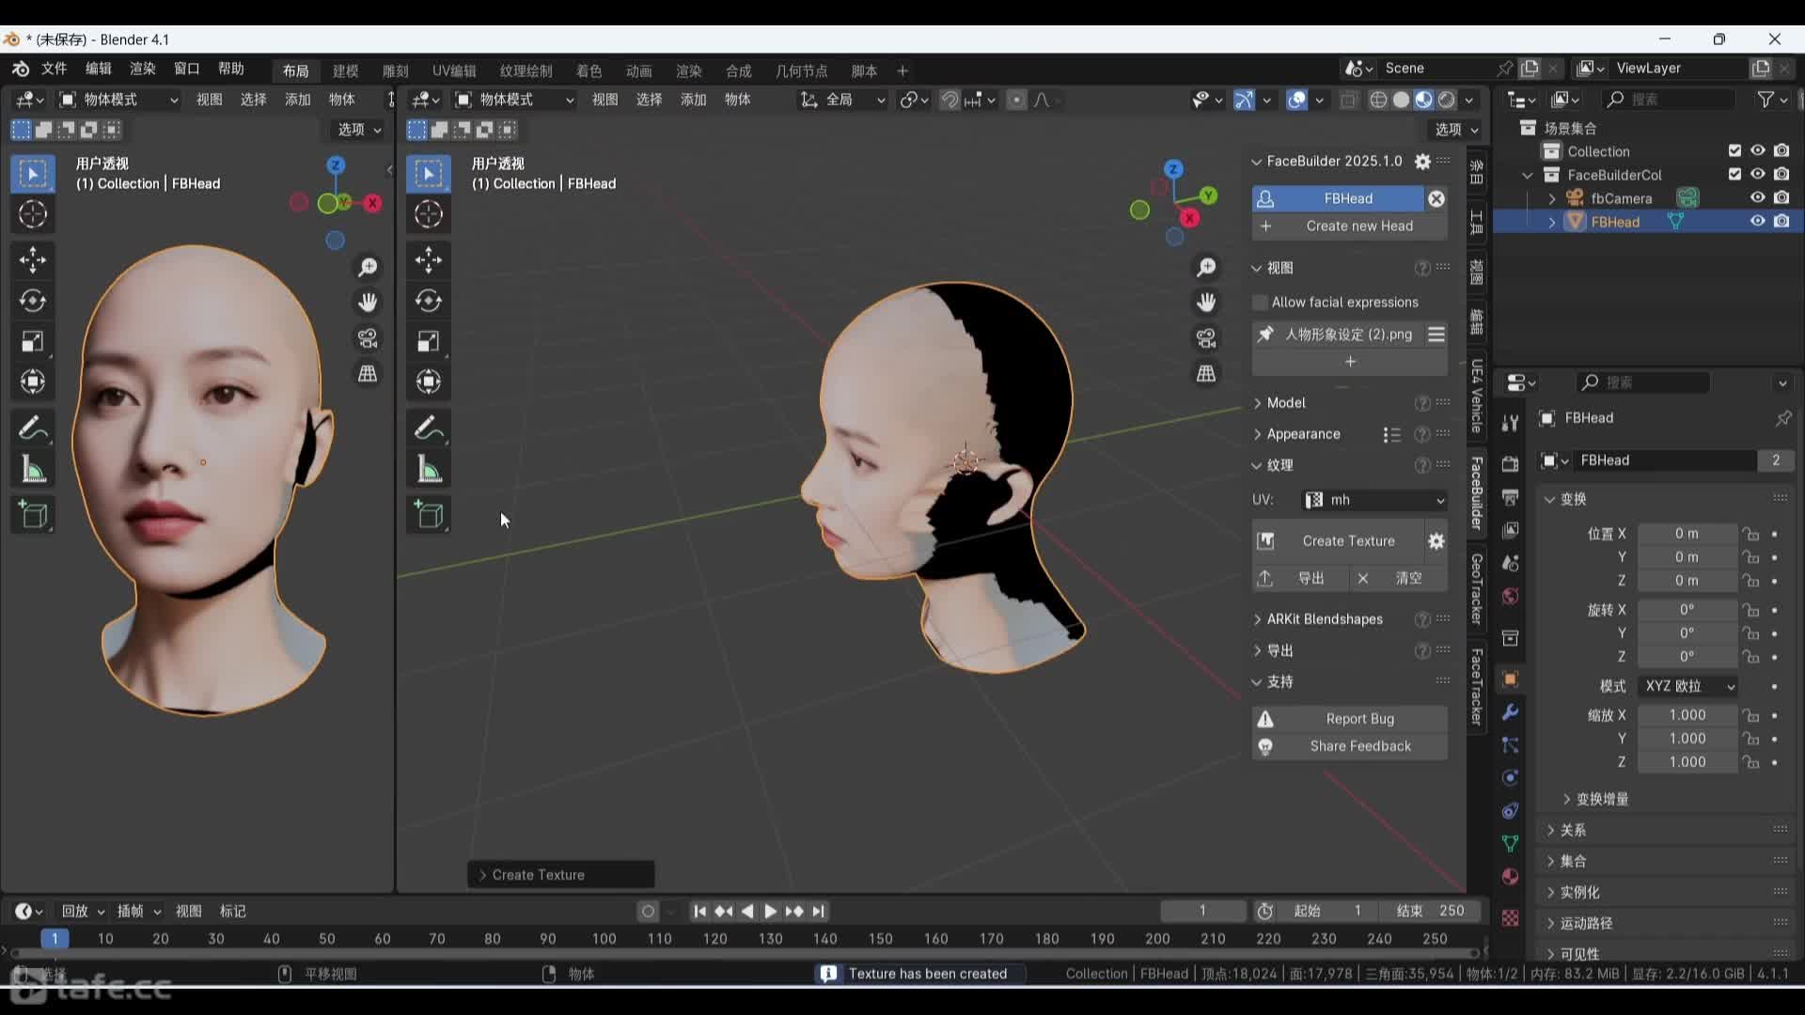Select the Annotate tool
This screenshot has width=1805, height=1015.
(x=33, y=428)
